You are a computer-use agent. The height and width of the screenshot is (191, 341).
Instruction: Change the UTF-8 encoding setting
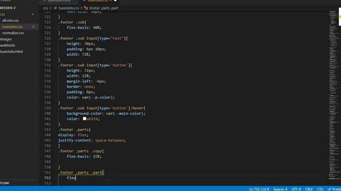tap(296, 189)
